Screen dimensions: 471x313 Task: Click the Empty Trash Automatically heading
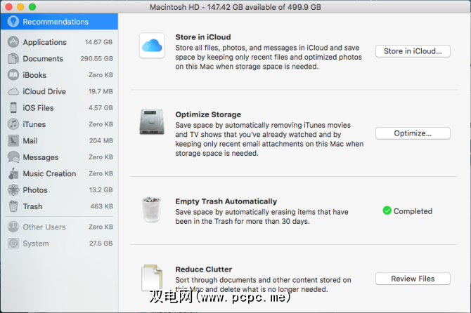[226, 201]
